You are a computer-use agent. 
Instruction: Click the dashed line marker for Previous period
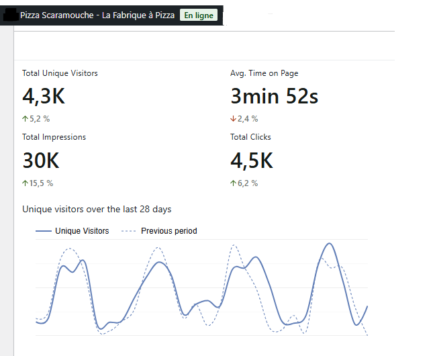128,231
